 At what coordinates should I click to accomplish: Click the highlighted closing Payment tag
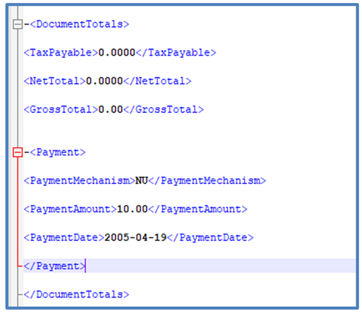coord(55,266)
